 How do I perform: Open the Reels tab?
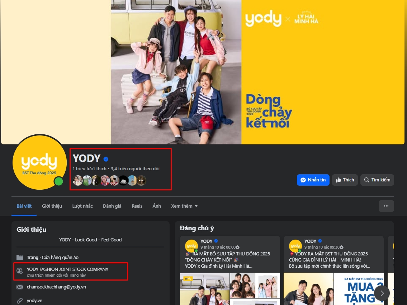click(137, 206)
